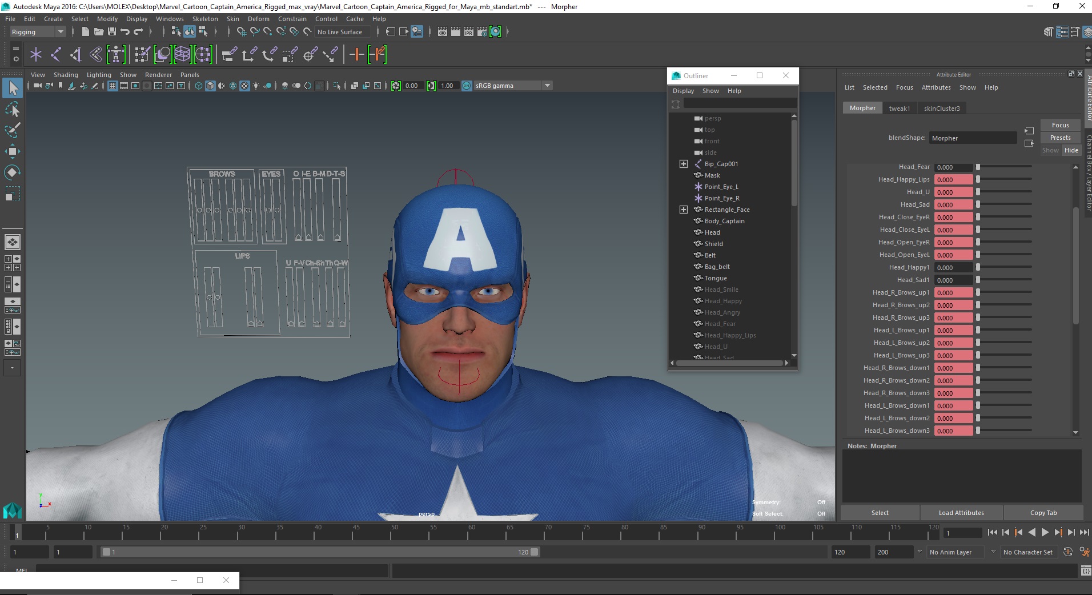Image resolution: width=1092 pixels, height=595 pixels.
Task: Click the Parent constraint shelf icon
Action: pyautogui.click(x=229, y=55)
